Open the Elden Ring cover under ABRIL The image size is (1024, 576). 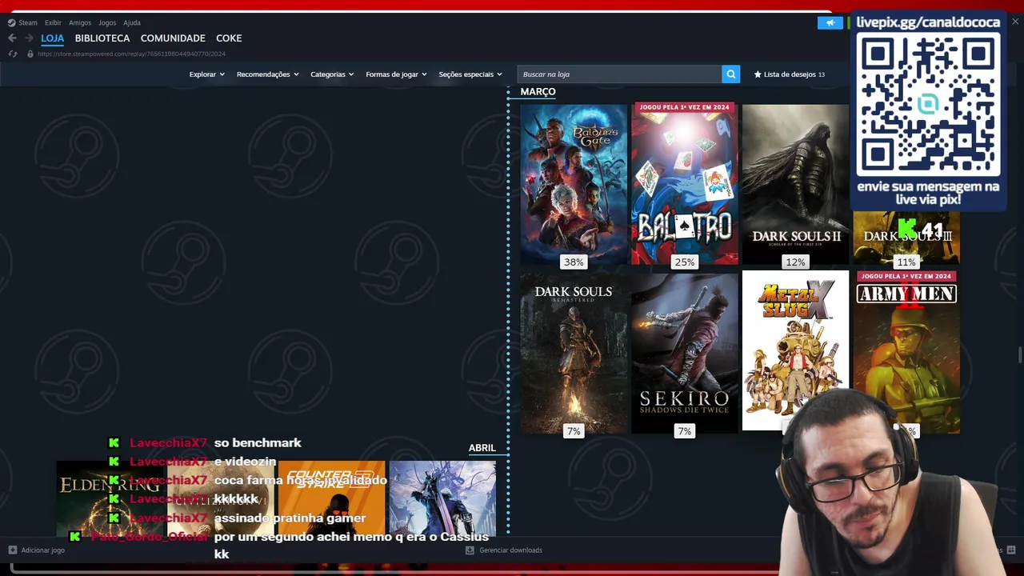pyautogui.click(x=110, y=498)
